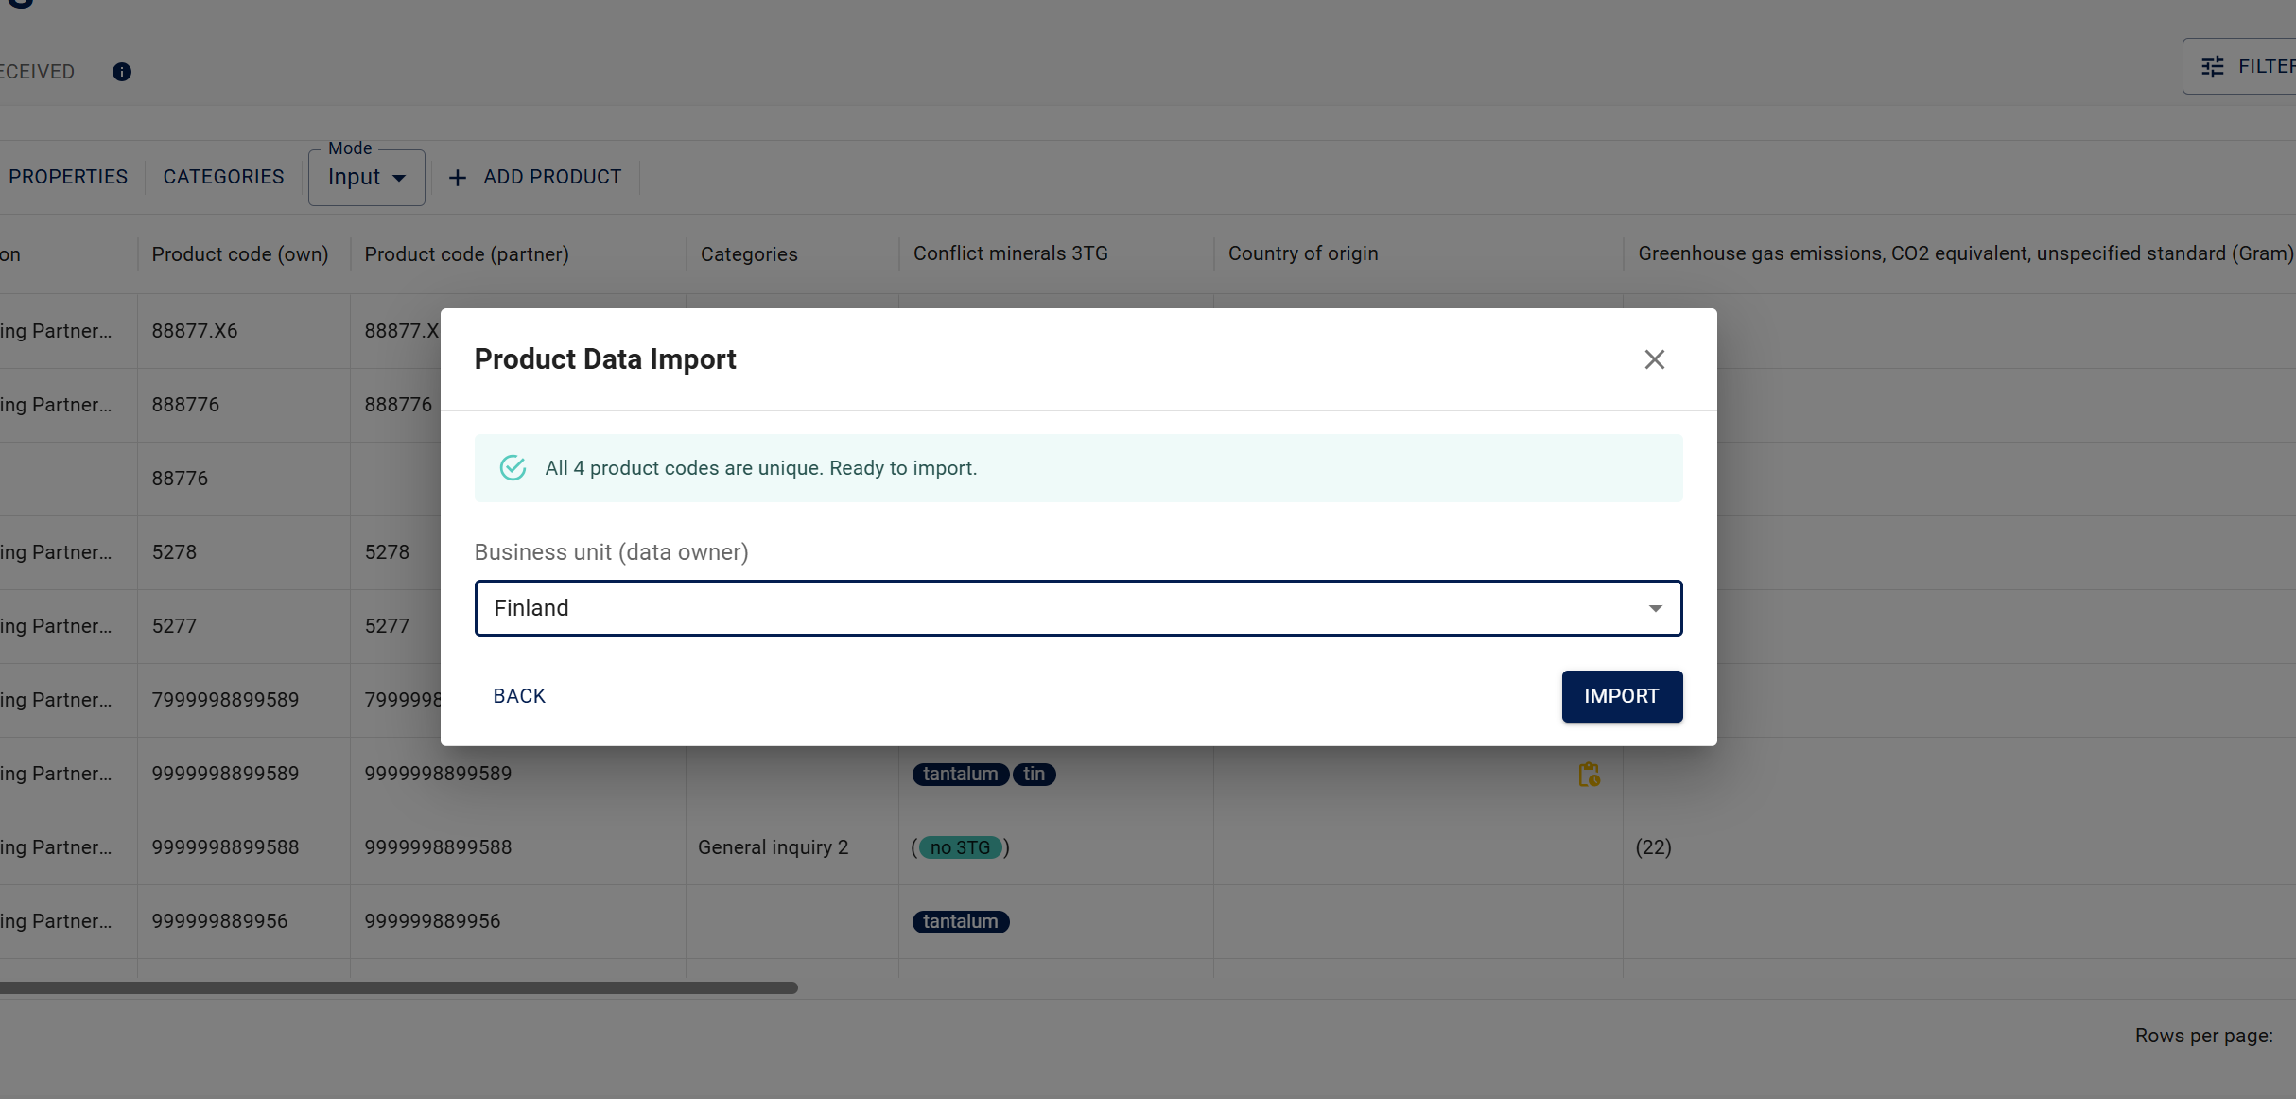
Task: Open the Business unit dropdown arrow
Action: (x=1655, y=608)
